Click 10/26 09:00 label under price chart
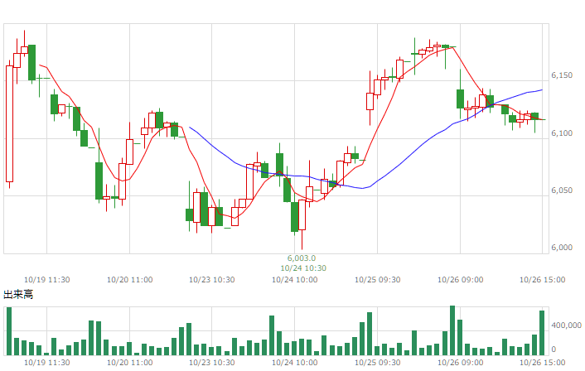 (461, 280)
